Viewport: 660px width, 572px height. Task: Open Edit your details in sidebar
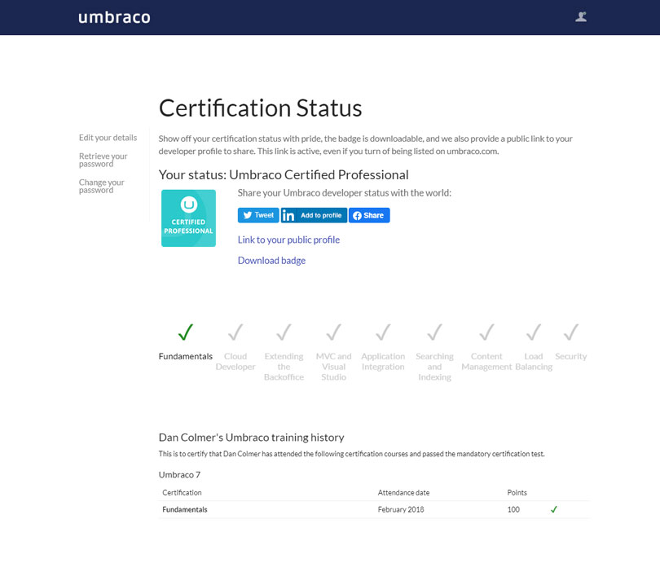(x=108, y=138)
